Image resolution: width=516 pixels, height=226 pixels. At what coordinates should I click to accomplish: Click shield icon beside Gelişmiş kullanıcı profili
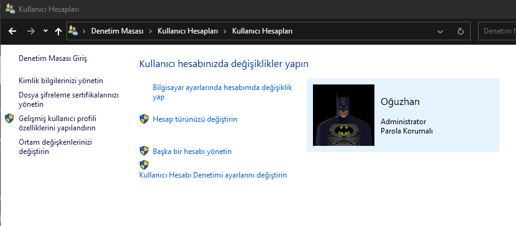[x=9, y=119]
